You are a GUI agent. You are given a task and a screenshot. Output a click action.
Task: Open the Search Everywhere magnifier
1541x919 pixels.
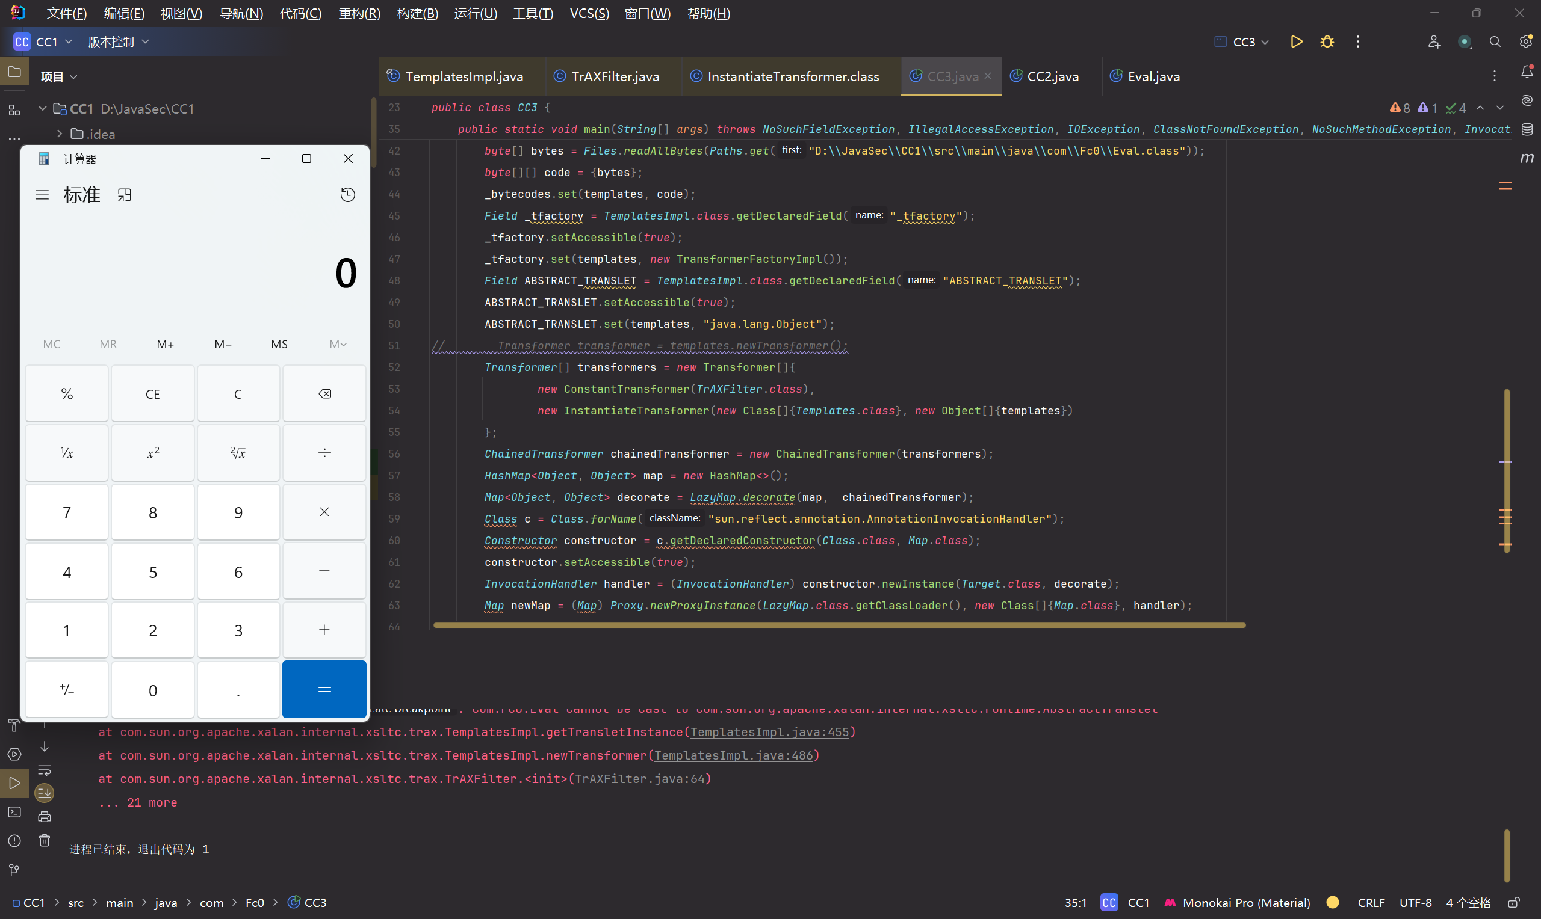1495,41
